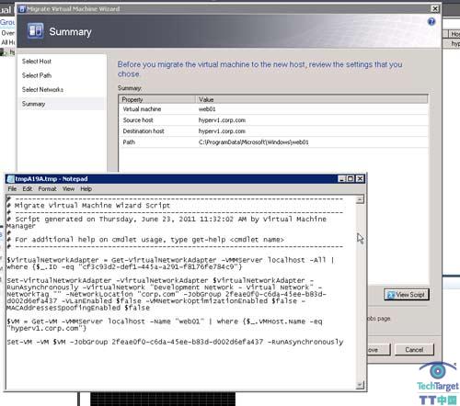This screenshot has height=406, width=460.
Task: Click the Set-VM command line in Notepad
Action: pyautogui.click(x=175, y=342)
